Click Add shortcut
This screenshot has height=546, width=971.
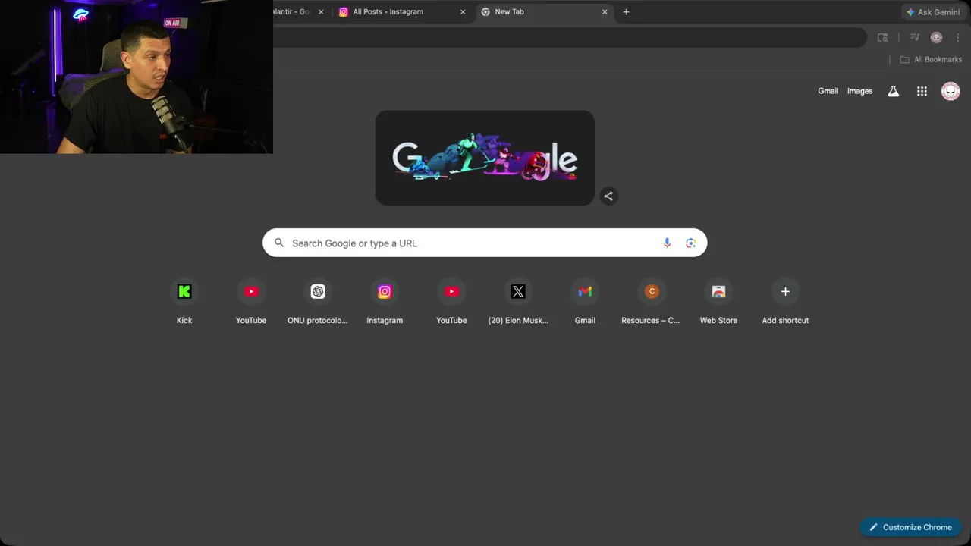(785, 301)
